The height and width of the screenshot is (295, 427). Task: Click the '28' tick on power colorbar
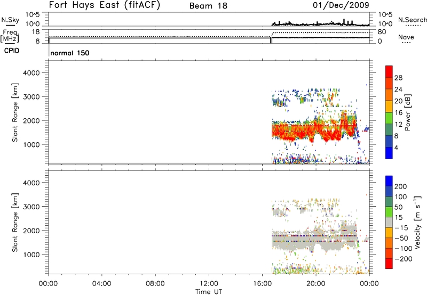(x=398, y=78)
